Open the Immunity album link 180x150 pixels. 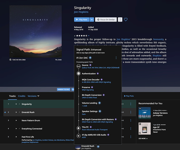click(158, 39)
